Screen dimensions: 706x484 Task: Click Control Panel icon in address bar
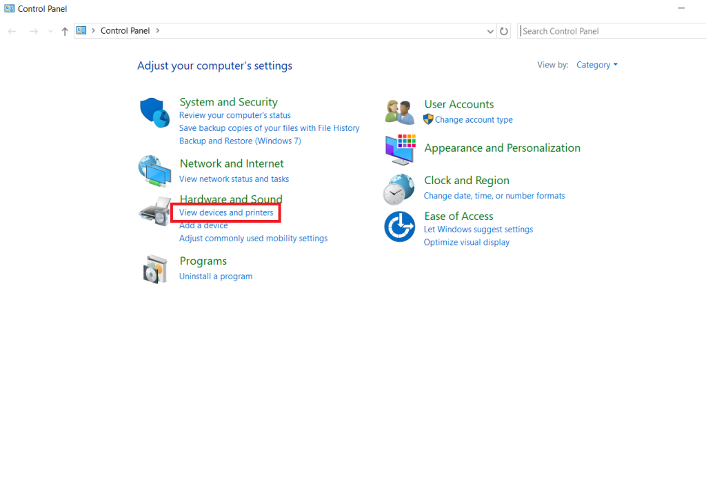point(81,30)
